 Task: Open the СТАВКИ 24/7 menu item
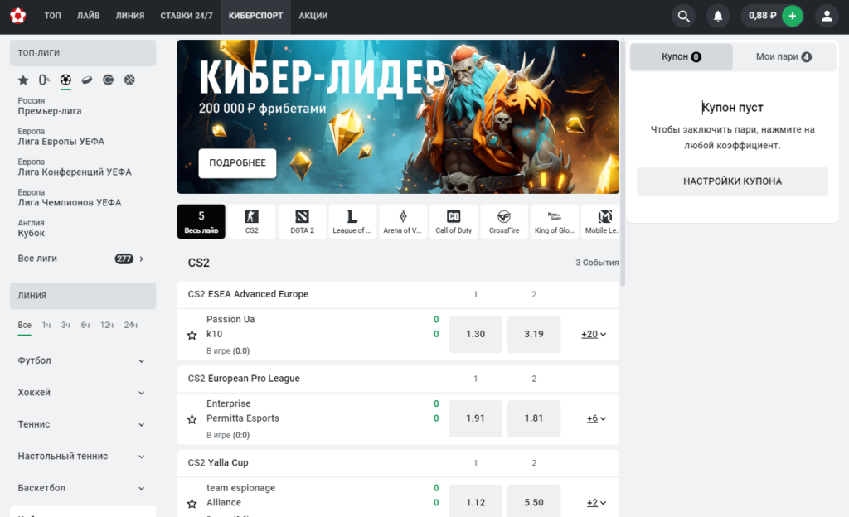(187, 16)
